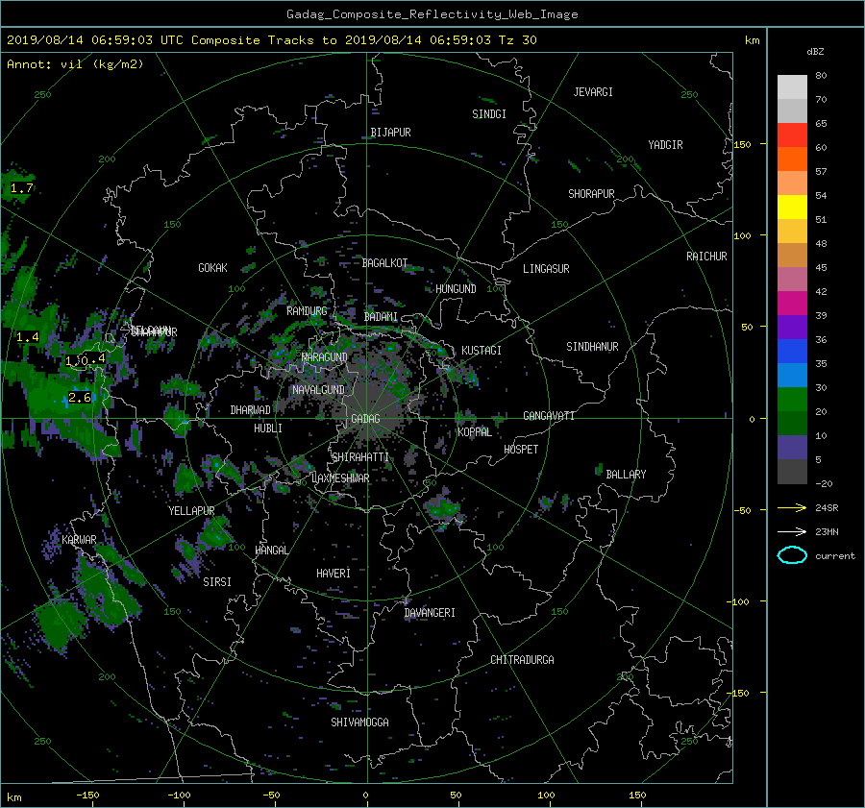Click the NAVALGUND city label
865x808 pixels.
[318, 390]
